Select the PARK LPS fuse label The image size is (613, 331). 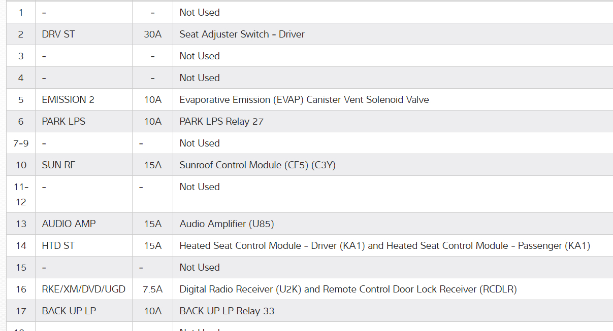(x=63, y=122)
